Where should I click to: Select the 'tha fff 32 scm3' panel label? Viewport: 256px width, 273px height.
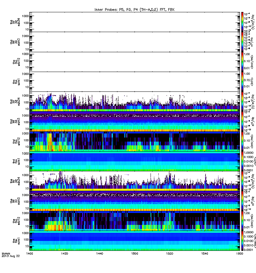[x=15, y=42]
